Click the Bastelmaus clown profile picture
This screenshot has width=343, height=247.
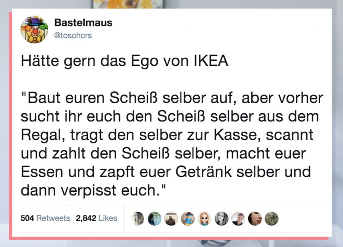[x=34, y=29]
